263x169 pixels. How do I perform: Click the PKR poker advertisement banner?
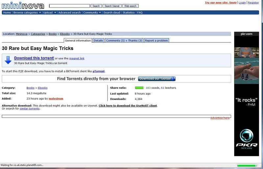click(x=248, y=94)
